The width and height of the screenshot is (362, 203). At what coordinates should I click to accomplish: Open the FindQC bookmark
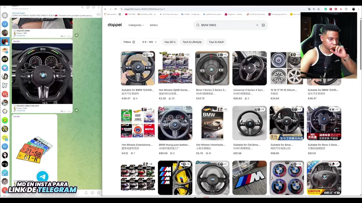(191, 14)
